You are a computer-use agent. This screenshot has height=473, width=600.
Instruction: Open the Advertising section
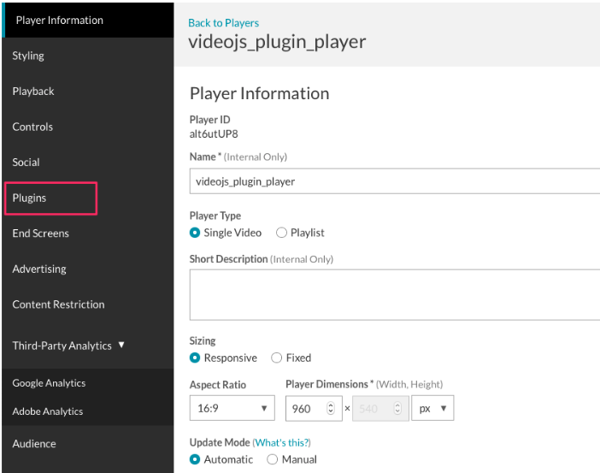click(39, 269)
